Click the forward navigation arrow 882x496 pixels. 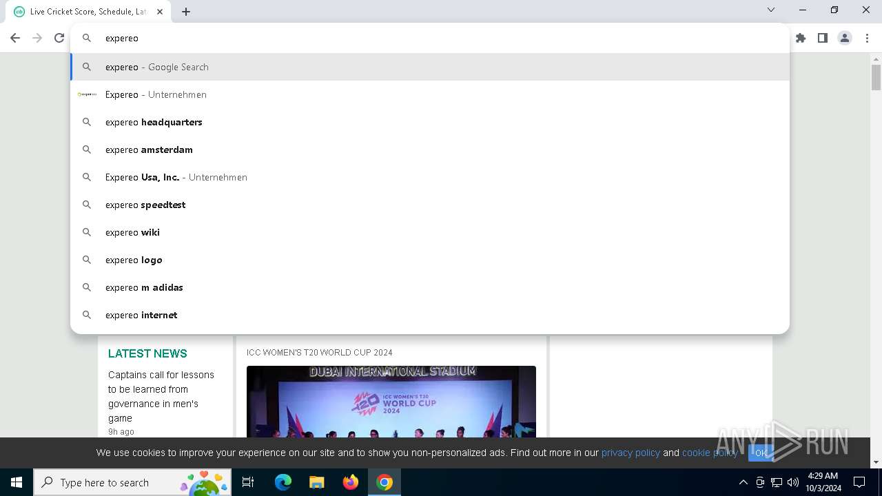(37, 38)
